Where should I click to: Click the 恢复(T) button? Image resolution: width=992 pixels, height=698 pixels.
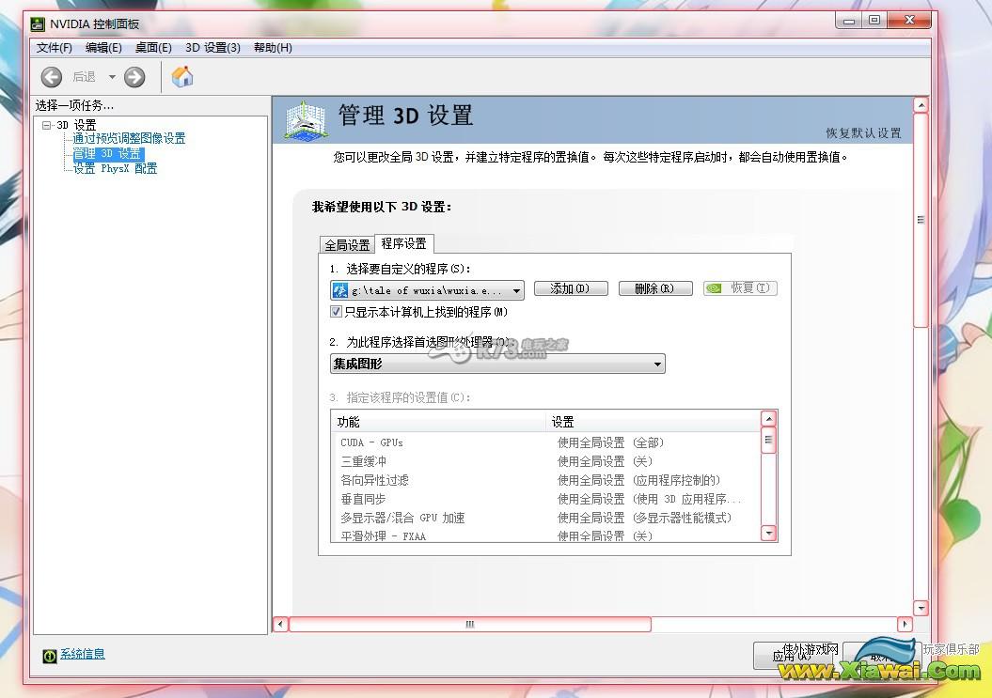(740, 288)
